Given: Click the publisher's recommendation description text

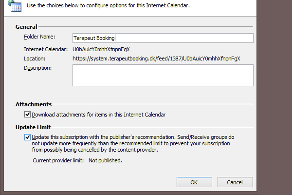Looking at the screenshot, I should (x=133, y=143).
